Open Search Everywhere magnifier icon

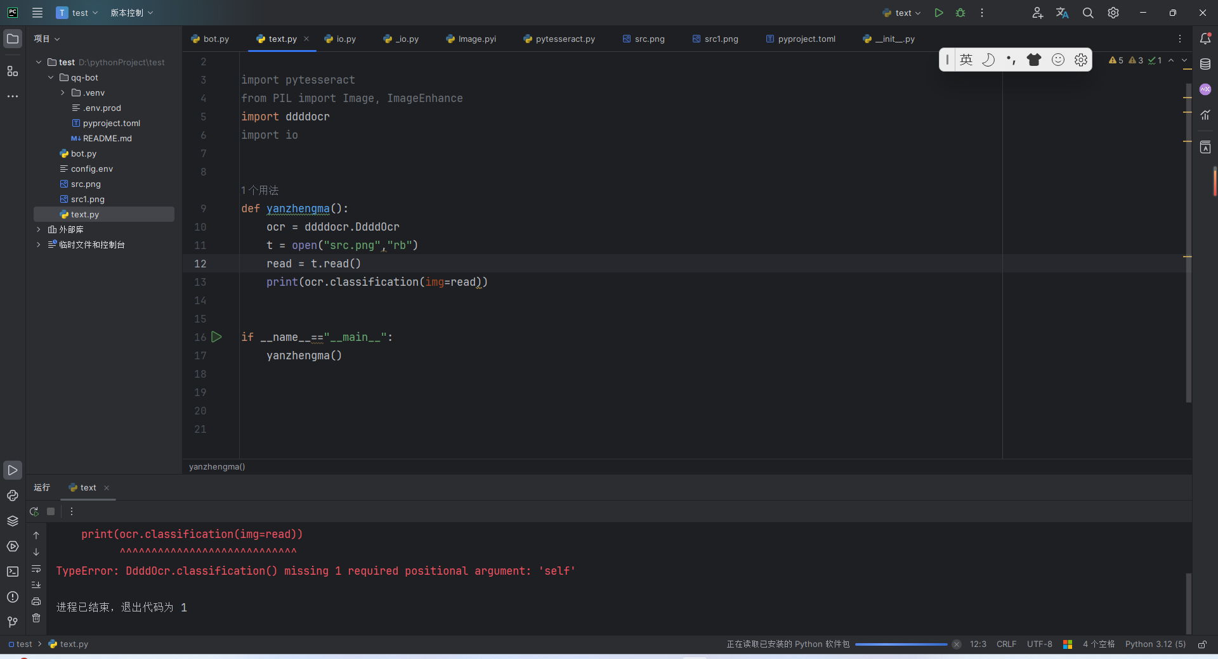[1088, 13]
